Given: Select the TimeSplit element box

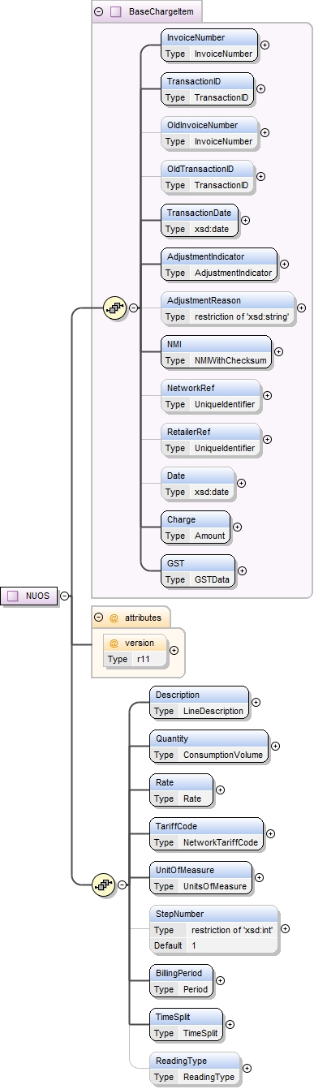Looking at the screenshot, I should 187,1025.
